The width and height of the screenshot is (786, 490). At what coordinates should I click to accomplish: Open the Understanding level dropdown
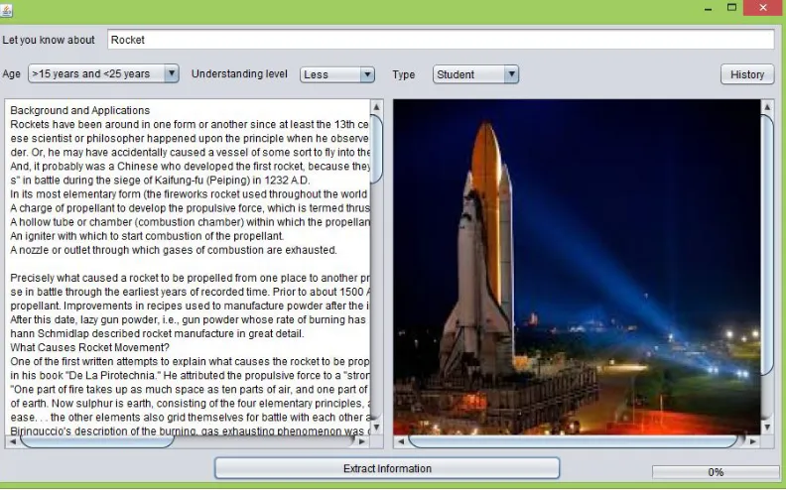[336, 74]
